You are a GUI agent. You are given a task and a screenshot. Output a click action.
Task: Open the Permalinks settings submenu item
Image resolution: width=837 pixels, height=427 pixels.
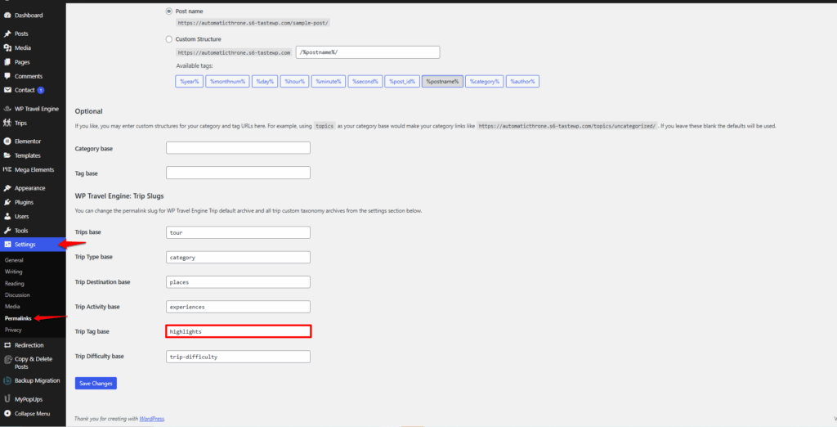[19, 317]
